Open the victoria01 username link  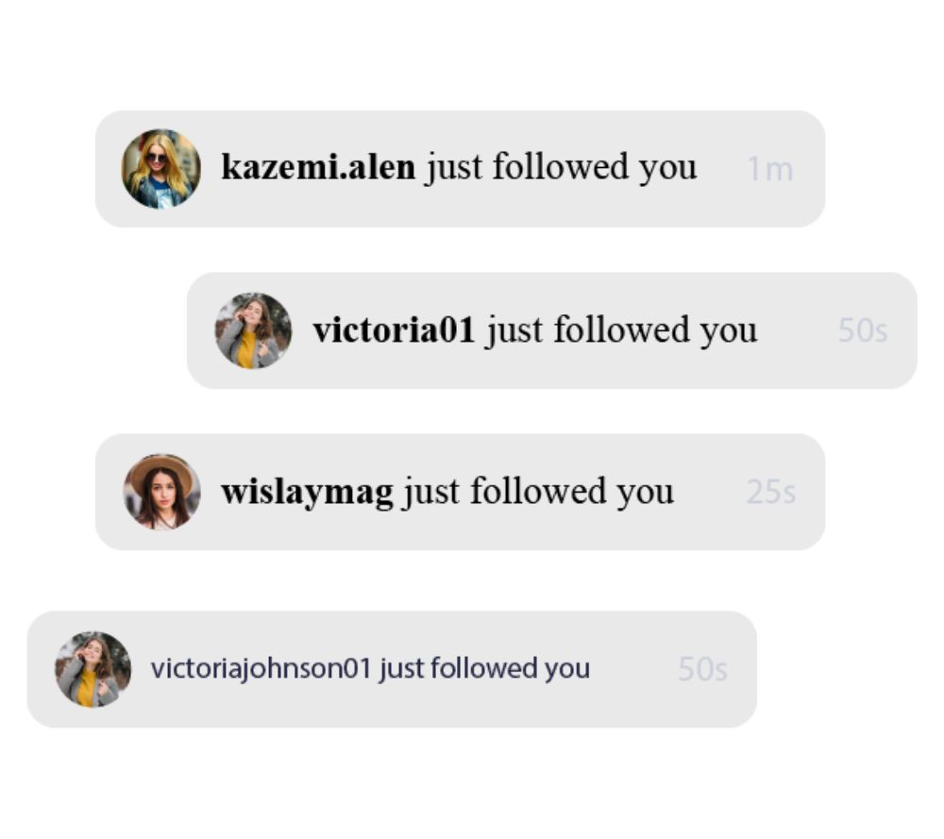pos(394,329)
